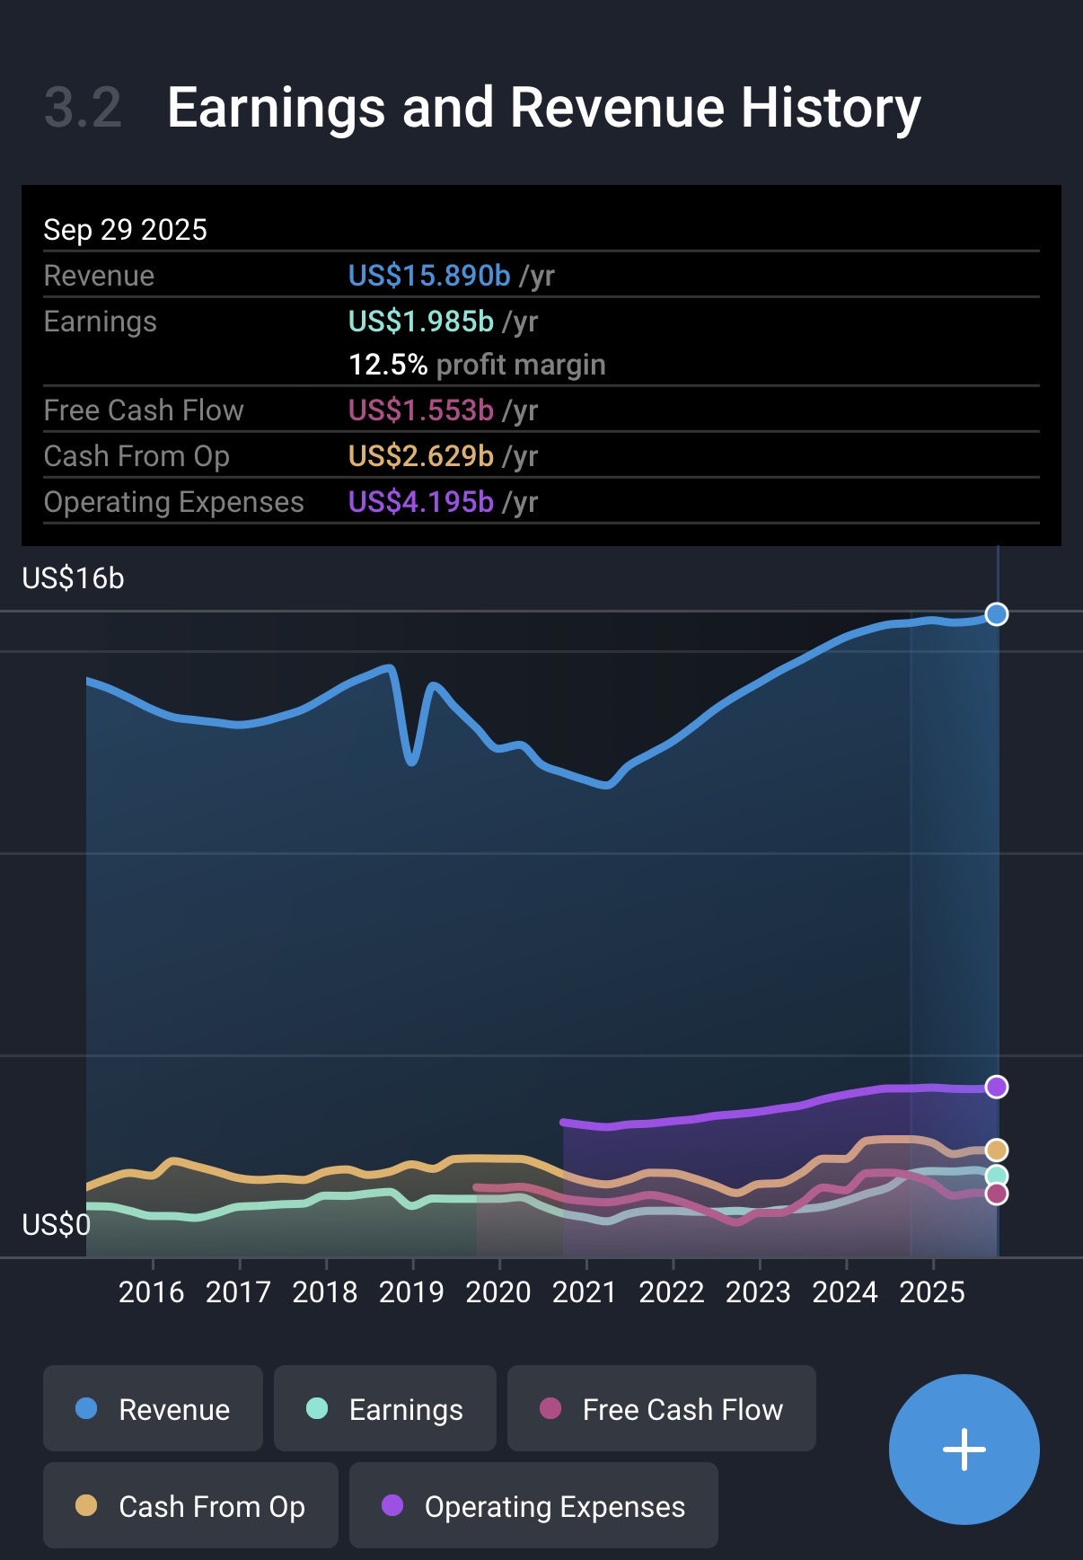The height and width of the screenshot is (1560, 1083).
Task: Select the 2023 label on the time axis
Action: [x=758, y=1291]
